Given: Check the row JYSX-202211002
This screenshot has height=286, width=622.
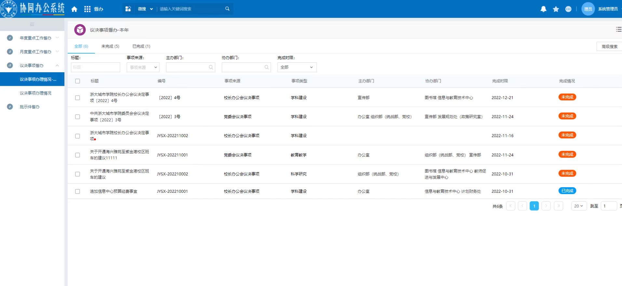Looking at the screenshot, I should [77, 136].
